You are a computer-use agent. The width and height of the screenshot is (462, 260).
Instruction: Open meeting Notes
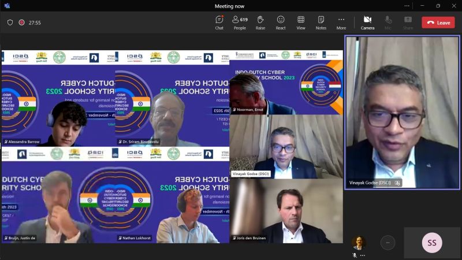pos(321,23)
